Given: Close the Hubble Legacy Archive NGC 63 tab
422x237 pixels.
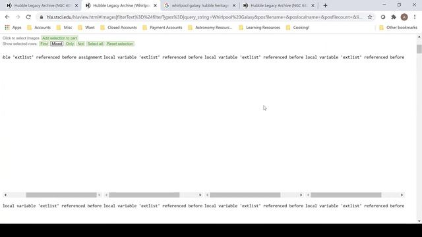Looking at the screenshot, I should tap(313, 5).
